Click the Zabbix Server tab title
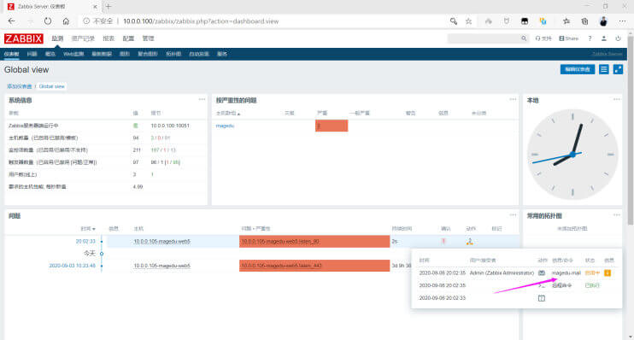Viewport: 634px width, 340px height. [42, 7]
